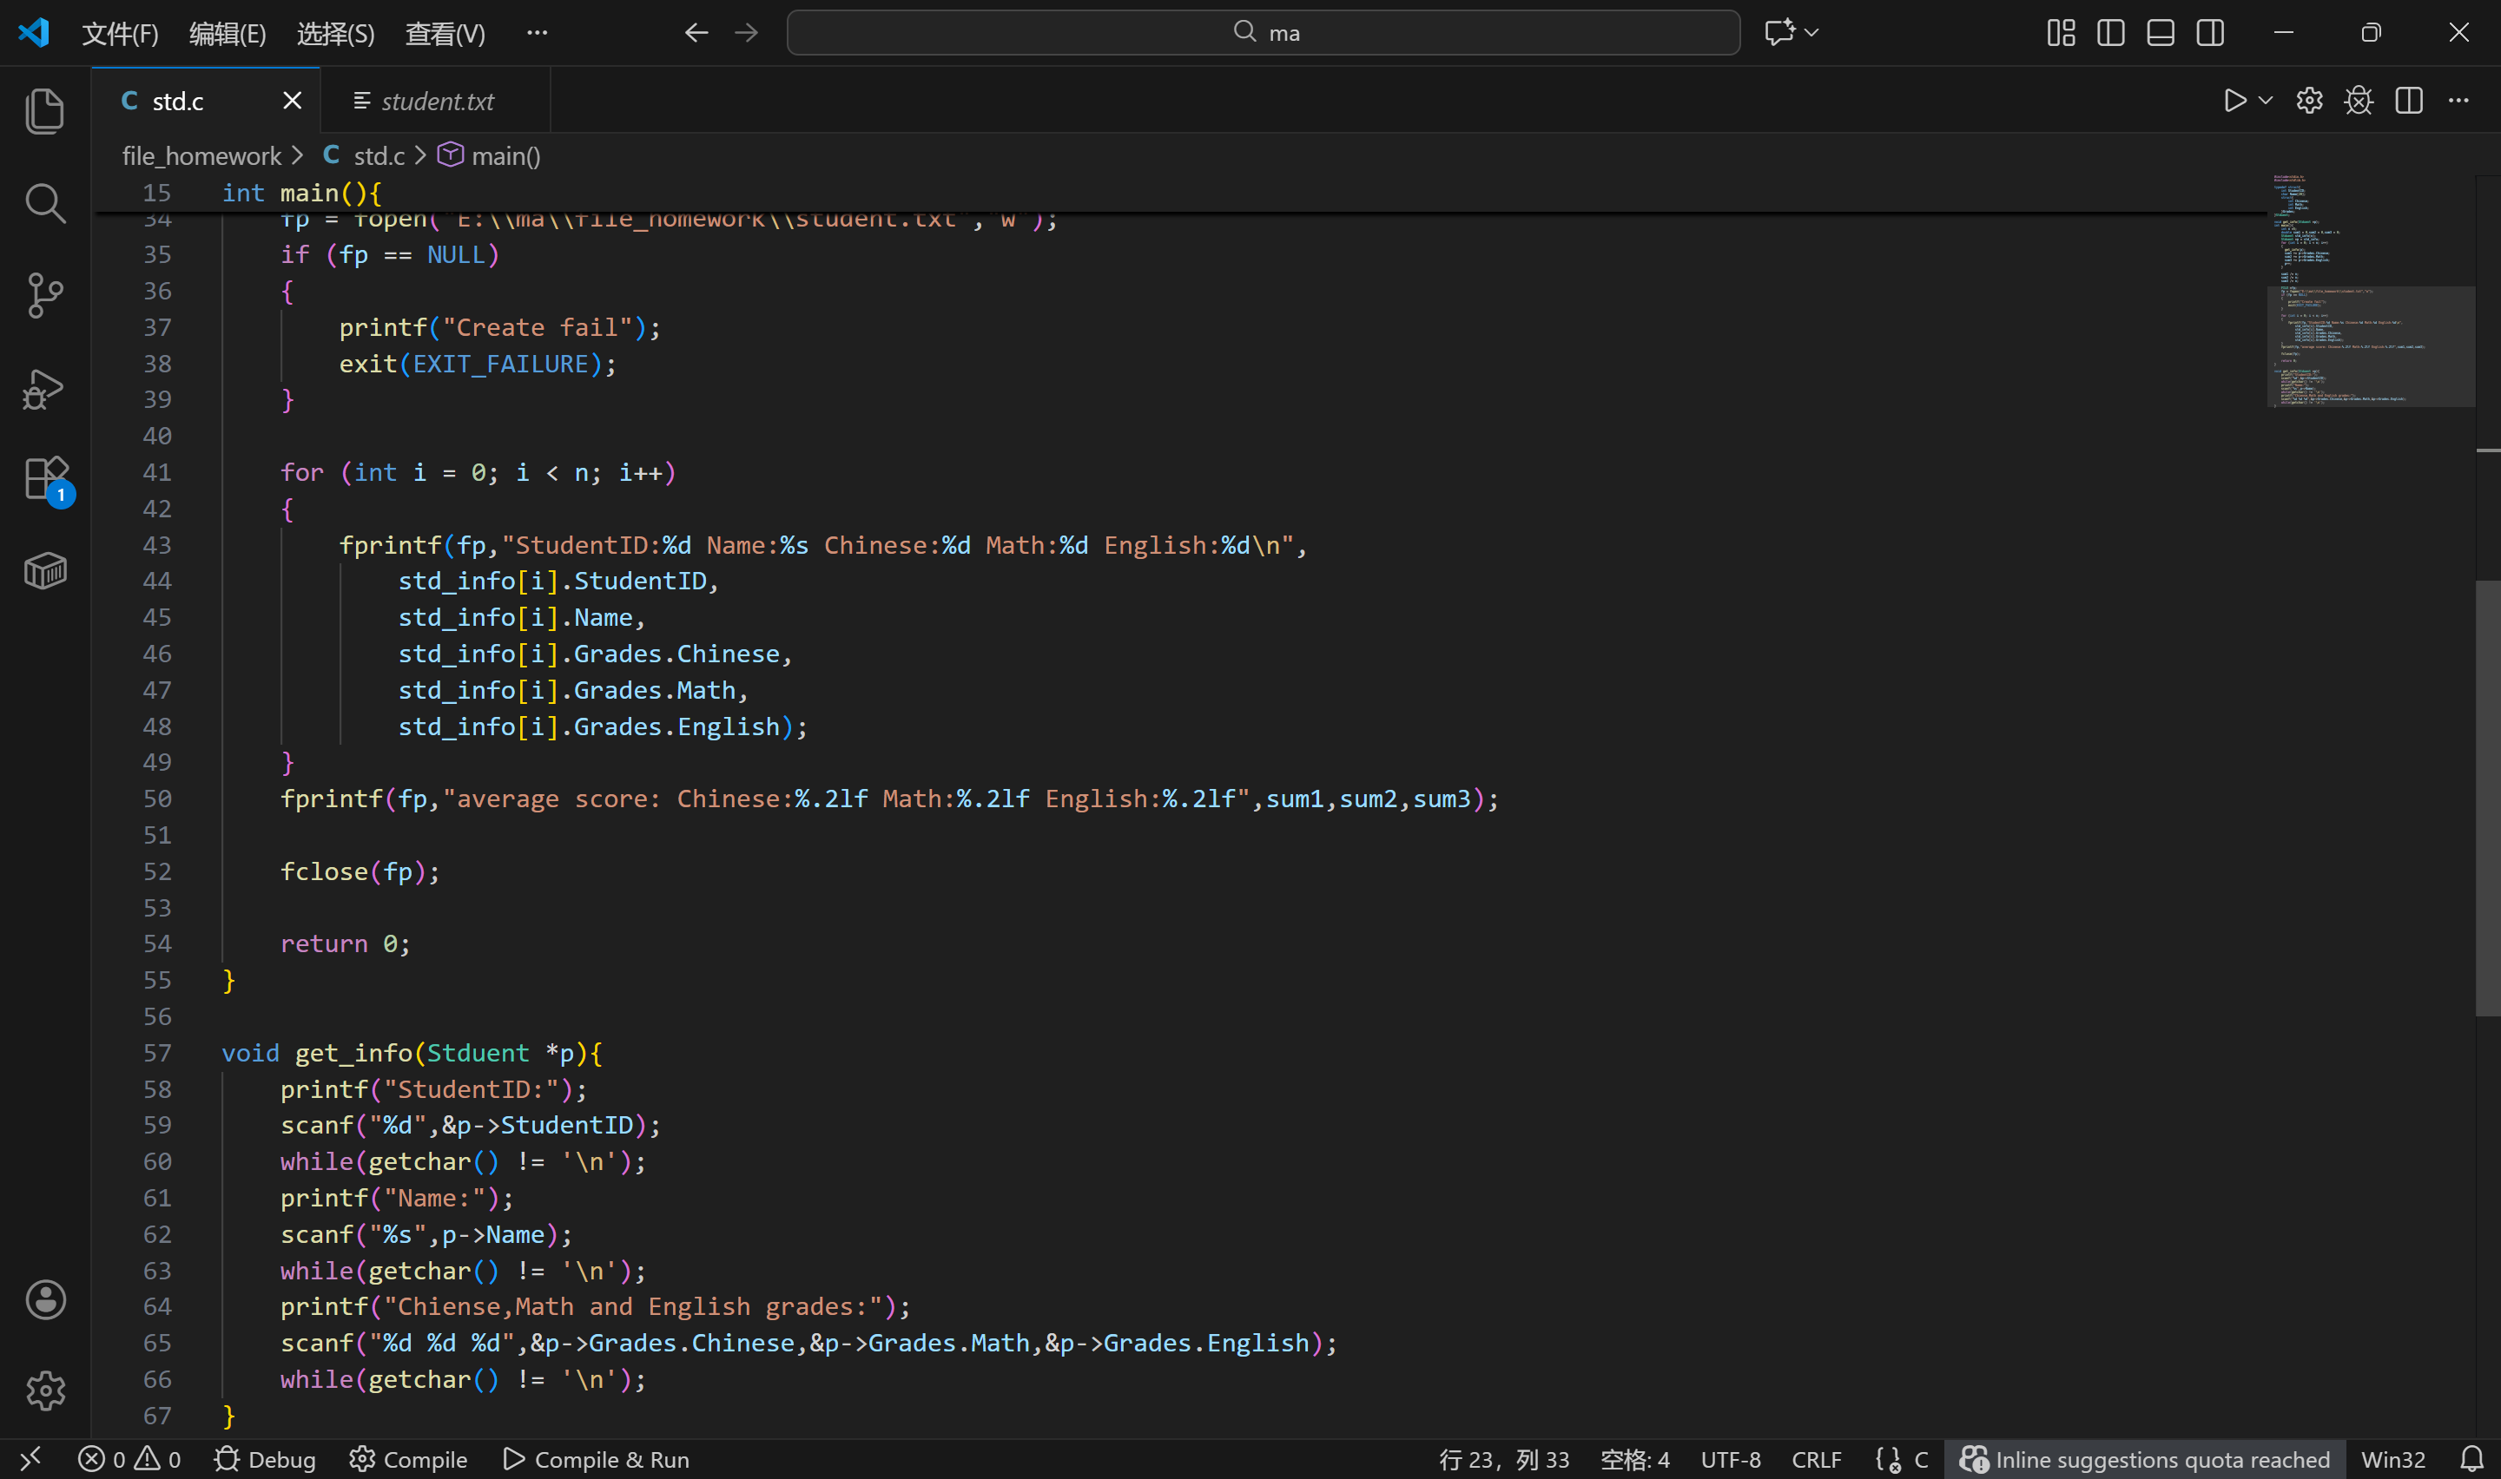Open the Run and Debug view
The height and width of the screenshot is (1479, 2501).
pos(45,388)
